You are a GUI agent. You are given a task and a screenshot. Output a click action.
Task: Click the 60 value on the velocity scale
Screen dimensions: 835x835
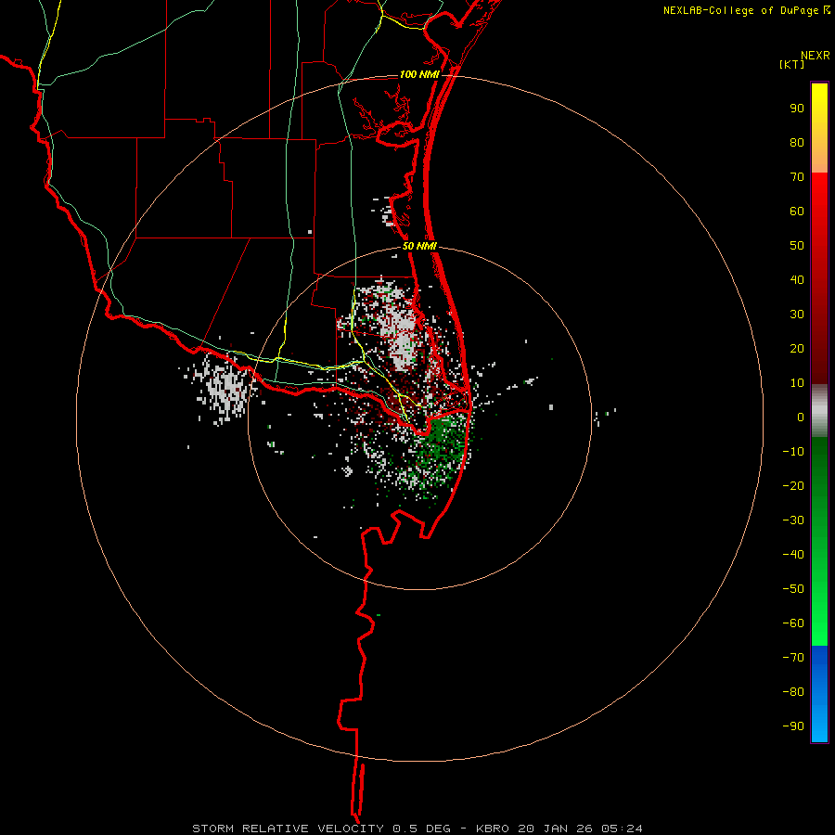pyautogui.click(x=797, y=212)
